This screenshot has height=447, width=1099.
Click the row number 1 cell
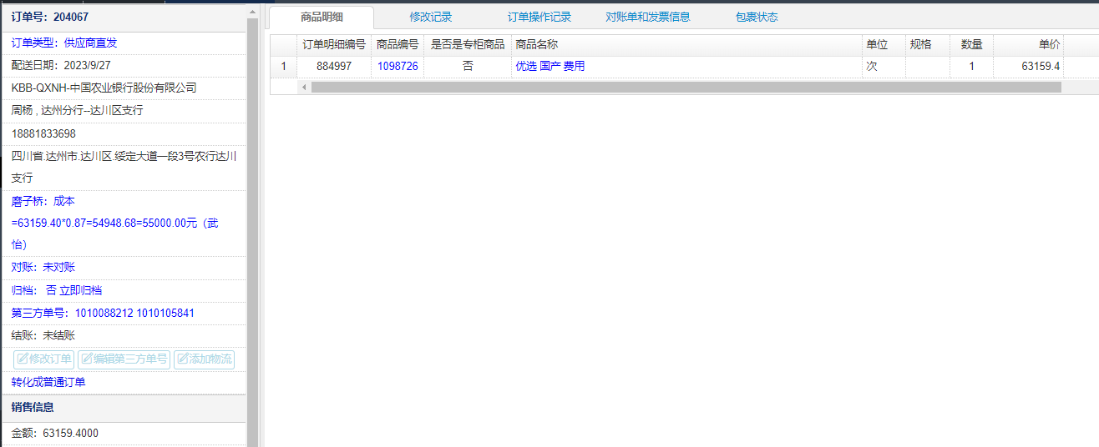(x=283, y=66)
